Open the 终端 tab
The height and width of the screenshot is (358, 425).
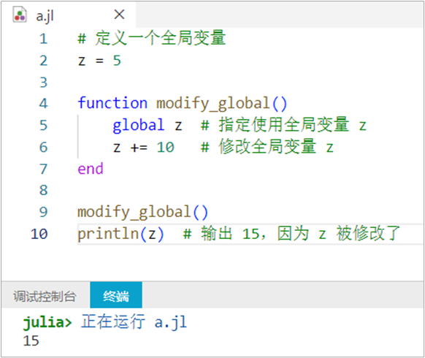[x=116, y=296]
